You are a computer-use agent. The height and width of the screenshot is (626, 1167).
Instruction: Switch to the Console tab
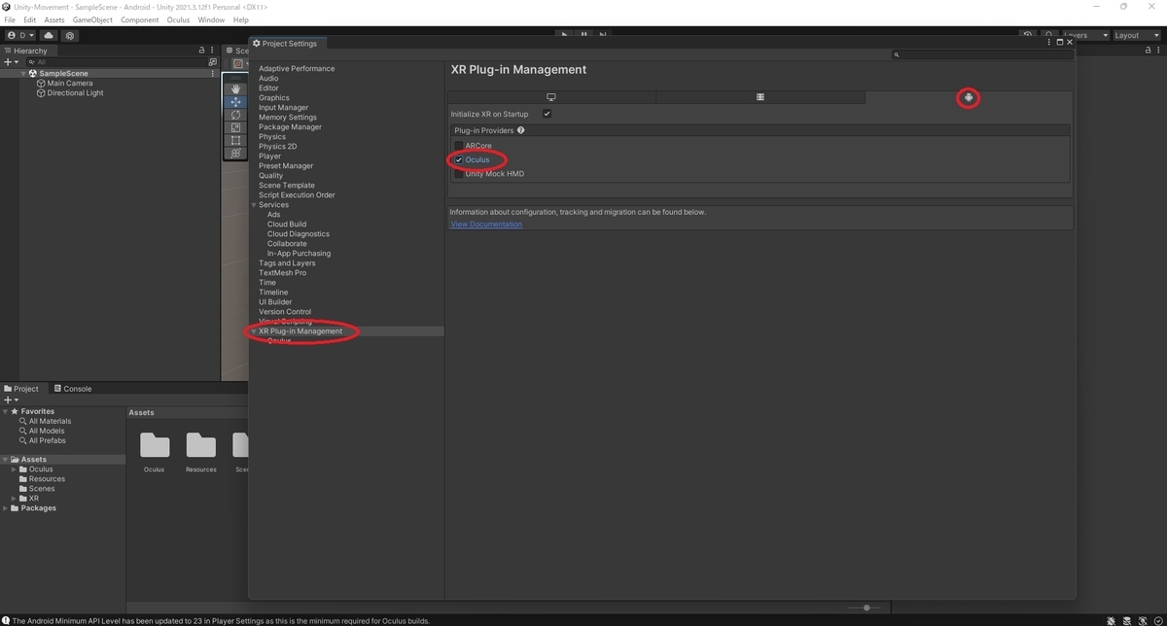73,389
